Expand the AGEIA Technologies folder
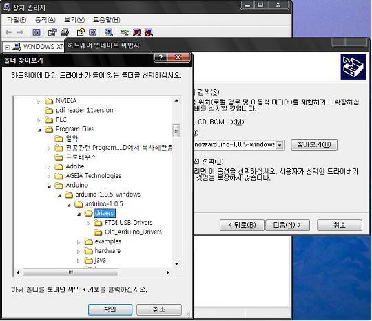This screenshot has width=372, height=321. pyautogui.click(x=49, y=177)
